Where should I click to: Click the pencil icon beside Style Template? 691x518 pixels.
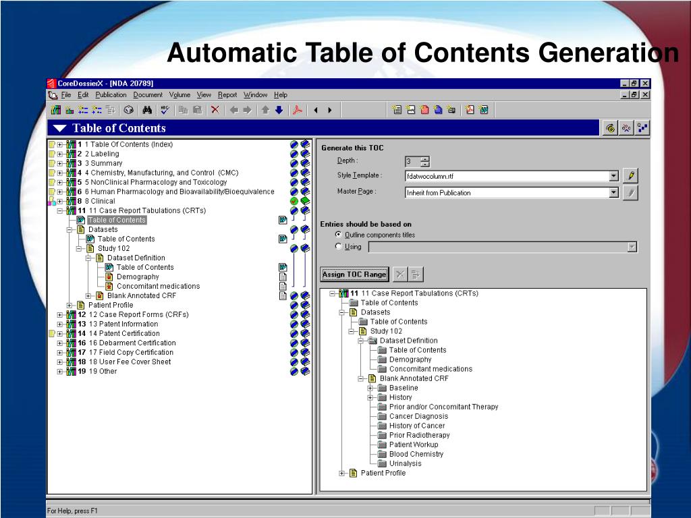(x=631, y=176)
